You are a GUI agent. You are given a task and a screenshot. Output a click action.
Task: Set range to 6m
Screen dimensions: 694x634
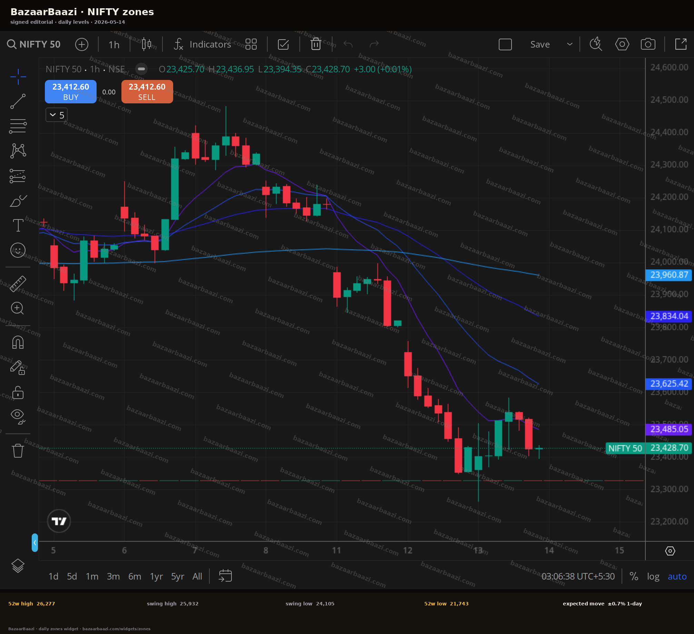click(135, 576)
